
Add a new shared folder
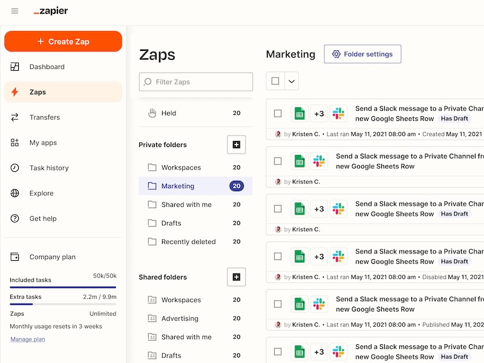tap(236, 277)
